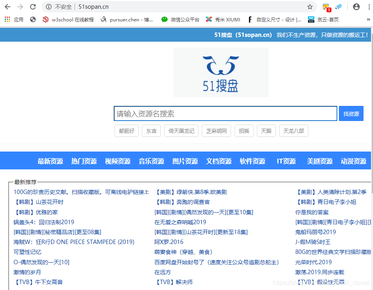The height and width of the screenshot is (290, 373).
Task: Open the IT资源 nav tab
Action: click(x=286, y=161)
